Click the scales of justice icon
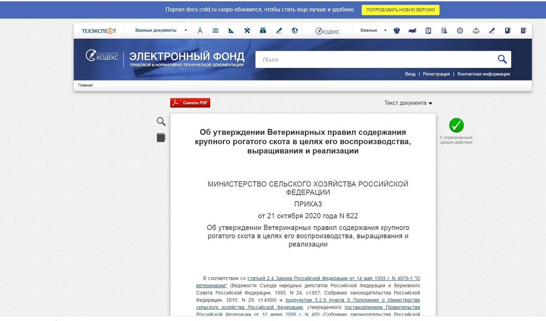 476,31
